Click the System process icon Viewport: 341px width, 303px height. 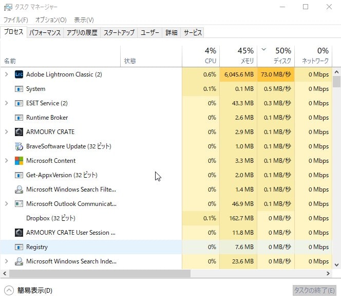coord(19,89)
